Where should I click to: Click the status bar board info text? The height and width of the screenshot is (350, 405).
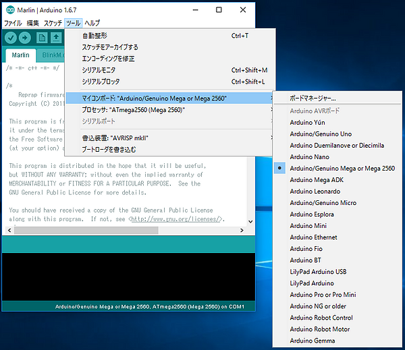[x=150, y=307]
